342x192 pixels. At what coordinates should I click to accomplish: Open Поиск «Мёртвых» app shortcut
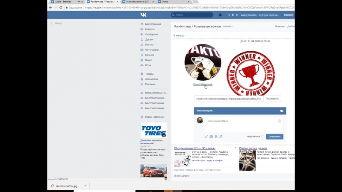(155, 117)
